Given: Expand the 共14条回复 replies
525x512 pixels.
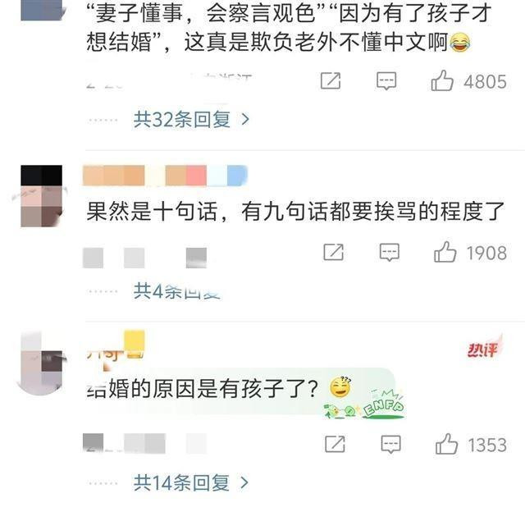Looking at the screenshot, I should click(191, 482).
